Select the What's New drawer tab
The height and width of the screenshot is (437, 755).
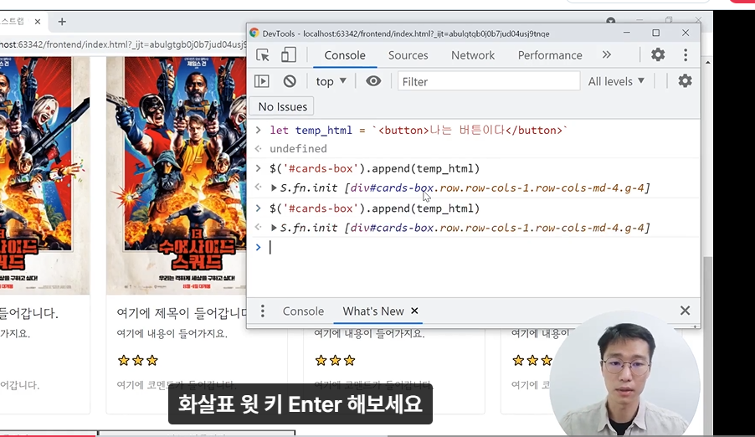click(x=373, y=311)
